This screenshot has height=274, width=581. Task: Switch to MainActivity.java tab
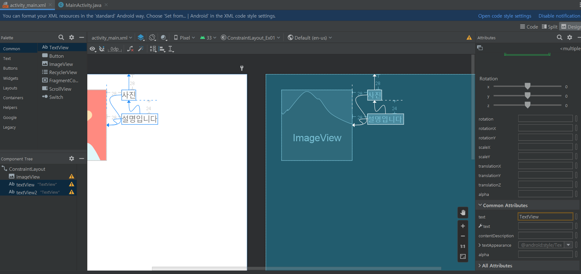pos(83,5)
